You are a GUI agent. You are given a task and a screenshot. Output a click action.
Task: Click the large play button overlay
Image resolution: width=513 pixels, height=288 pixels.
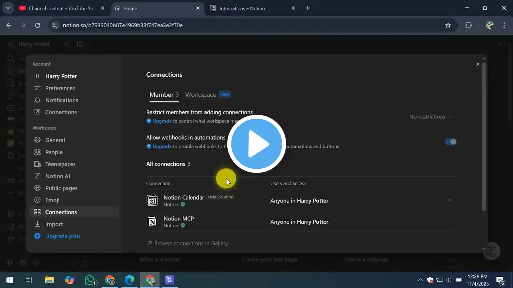pyautogui.click(x=256, y=144)
